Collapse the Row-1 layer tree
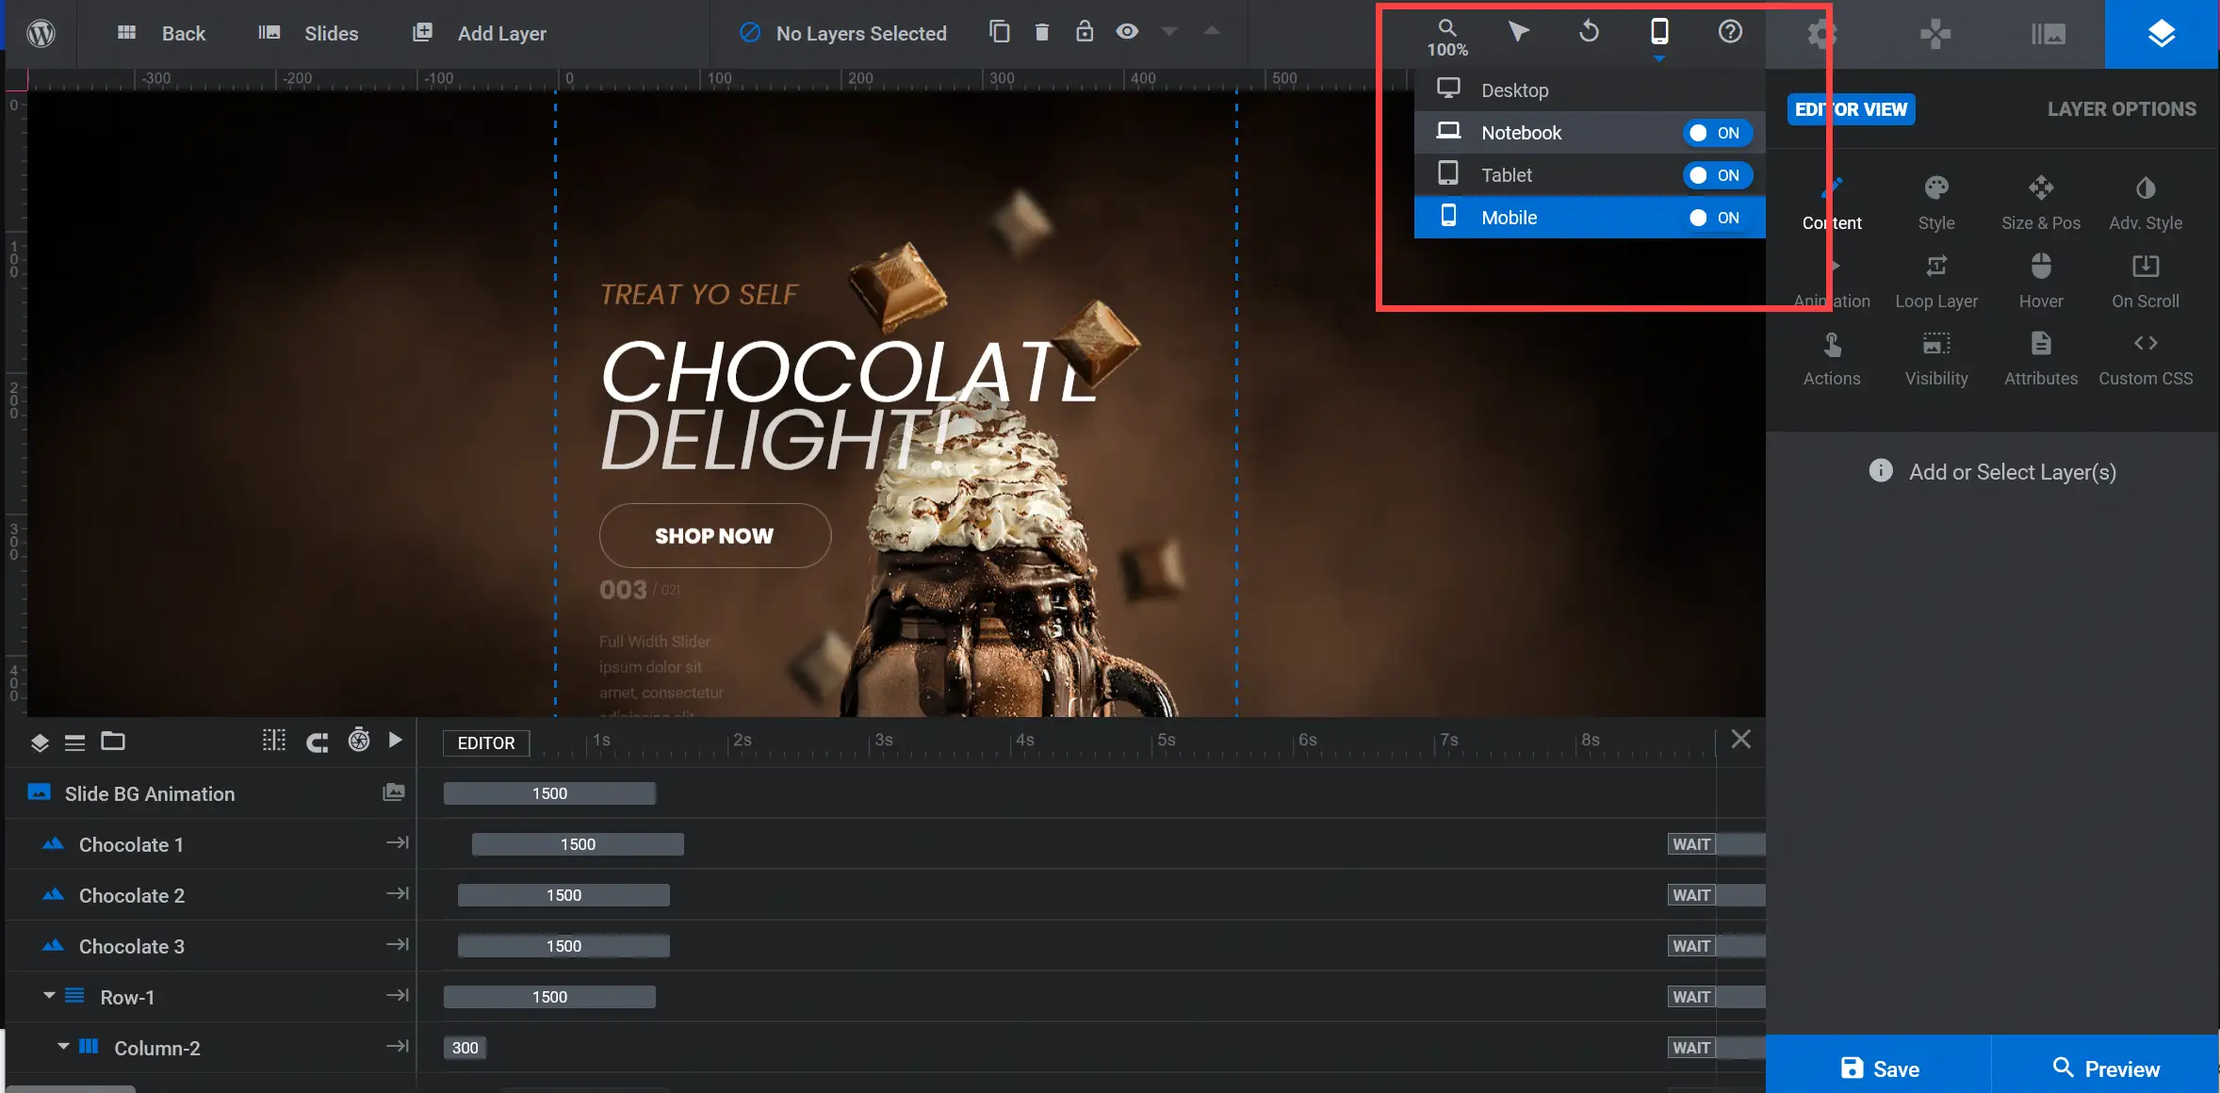Screen dimensions: 2220x1093 (x=49, y=995)
